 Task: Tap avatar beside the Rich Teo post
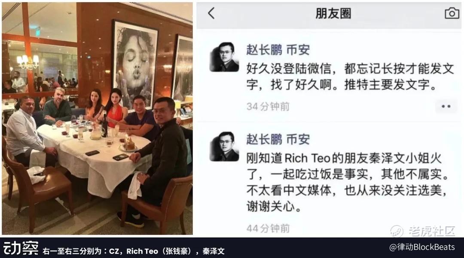click(x=224, y=147)
